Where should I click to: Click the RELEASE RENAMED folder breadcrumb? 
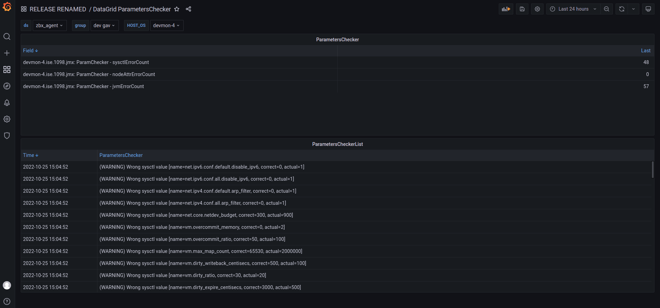point(58,9)
